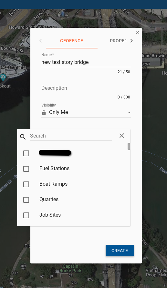The width and height of the screenshot is (167, 288).
Task: Focus the Description text field
Action: pyautogui.click(x=86, y=88)
